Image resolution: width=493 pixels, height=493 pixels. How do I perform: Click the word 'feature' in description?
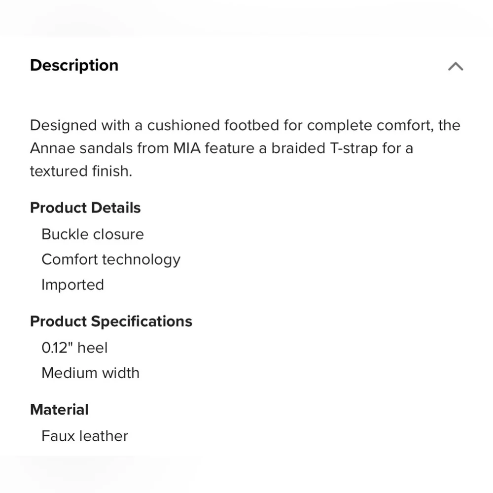coord(230,148)
